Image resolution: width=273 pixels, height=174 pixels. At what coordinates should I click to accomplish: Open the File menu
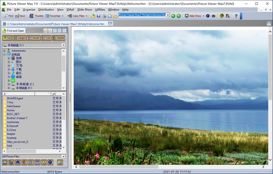pos(9,10)
